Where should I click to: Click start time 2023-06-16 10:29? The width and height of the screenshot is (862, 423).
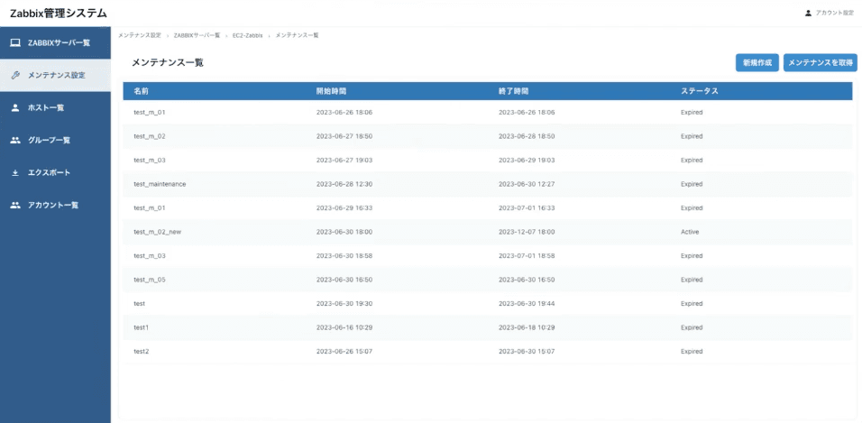coord(344,327)
